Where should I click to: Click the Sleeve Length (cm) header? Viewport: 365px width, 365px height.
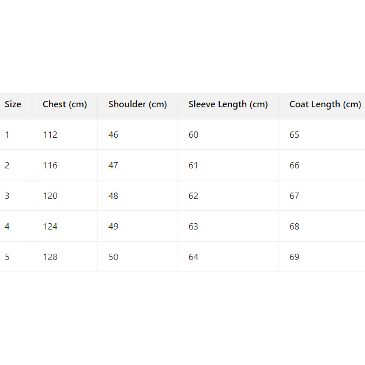coord(228,104)
